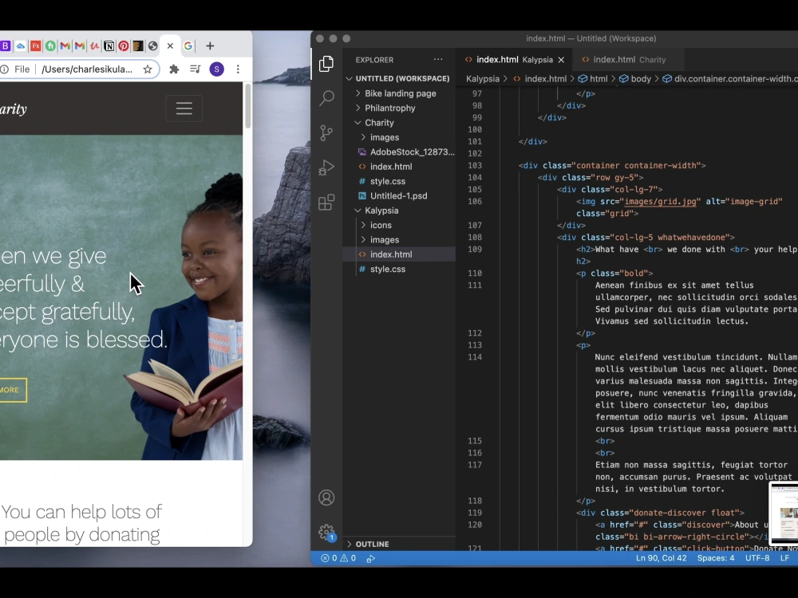Click UTF-8 encoding in status bar
Image resolution: width=798 pixels, height=598 pixels.
point(757,558)
